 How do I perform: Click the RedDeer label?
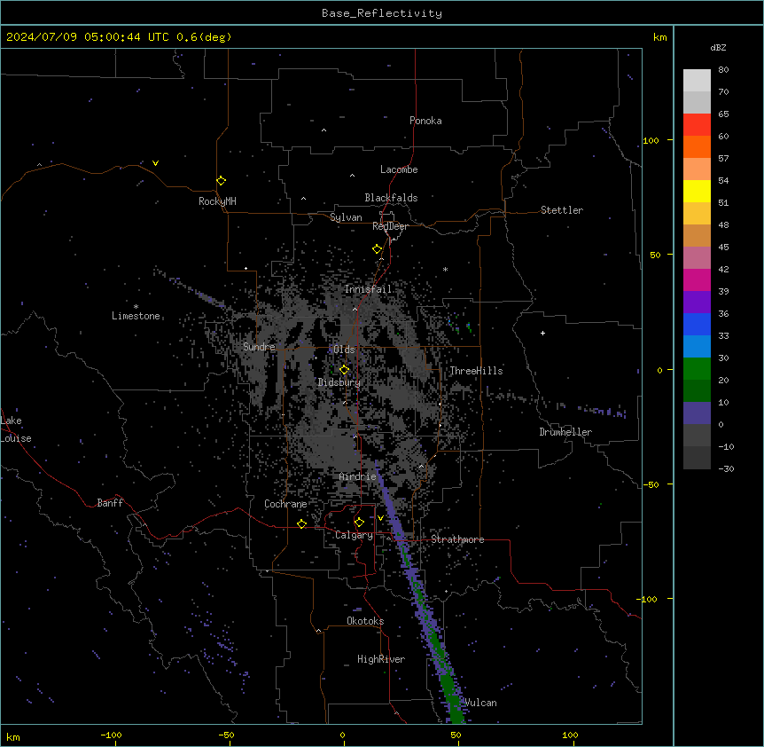tap(390, 226)
